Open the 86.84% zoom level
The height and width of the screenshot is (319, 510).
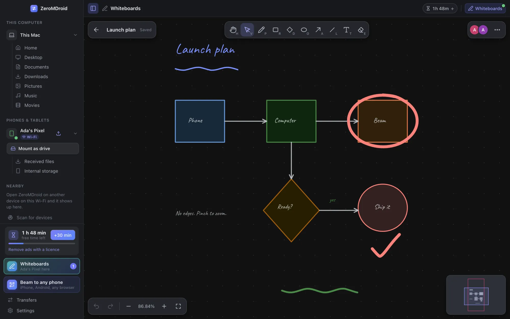pos(146,306)
